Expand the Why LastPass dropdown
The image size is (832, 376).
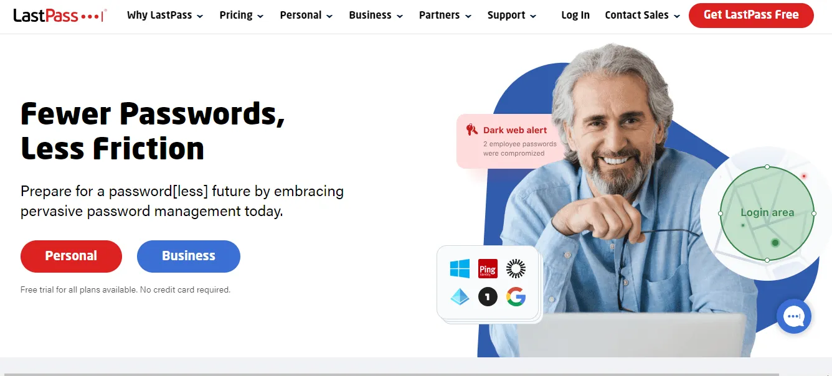point(165,16)
